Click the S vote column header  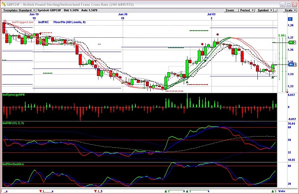tap(279, 36)
